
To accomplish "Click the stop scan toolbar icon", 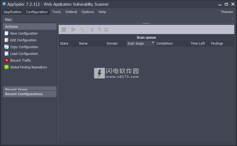I will coord(63,29).
